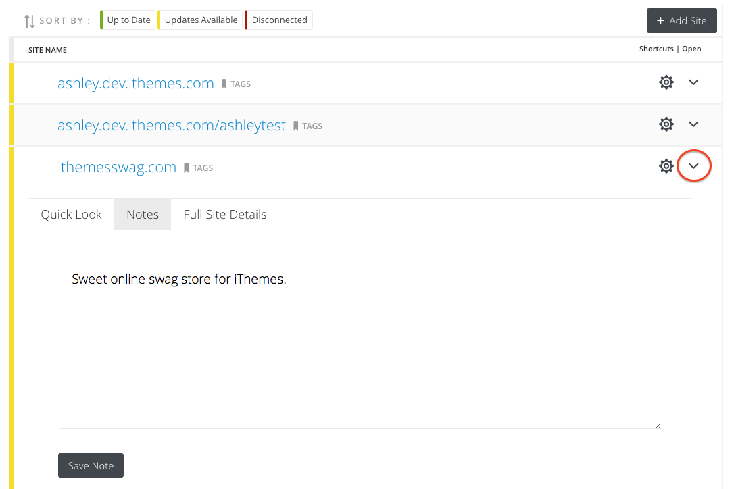Collapse the ithemesswag.com row chevron
The width and height of the screenshot is (734, 489).
pos(693,166)
